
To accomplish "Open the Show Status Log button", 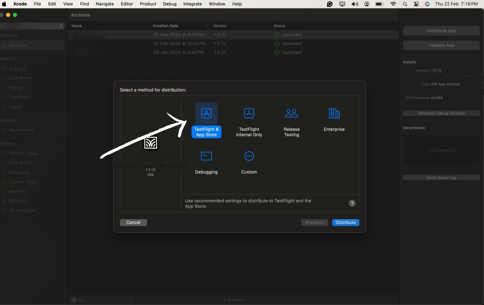I will 441,177.
